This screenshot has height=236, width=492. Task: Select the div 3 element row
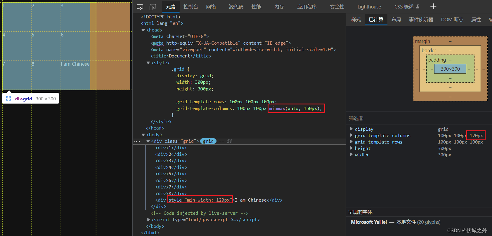[x=171, y=161]
